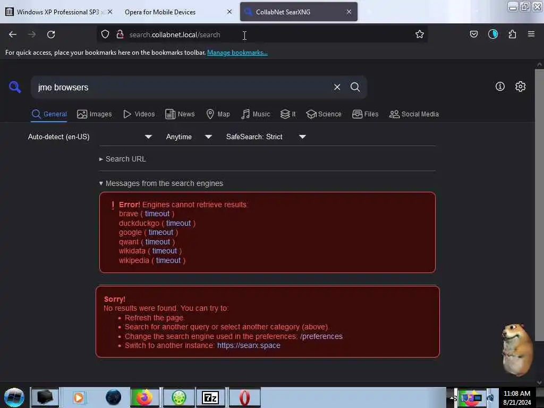The width and height of the screenshot is (544, 408).
Task: Open SearXNG preferences gear icon
Action: [520, 87]
